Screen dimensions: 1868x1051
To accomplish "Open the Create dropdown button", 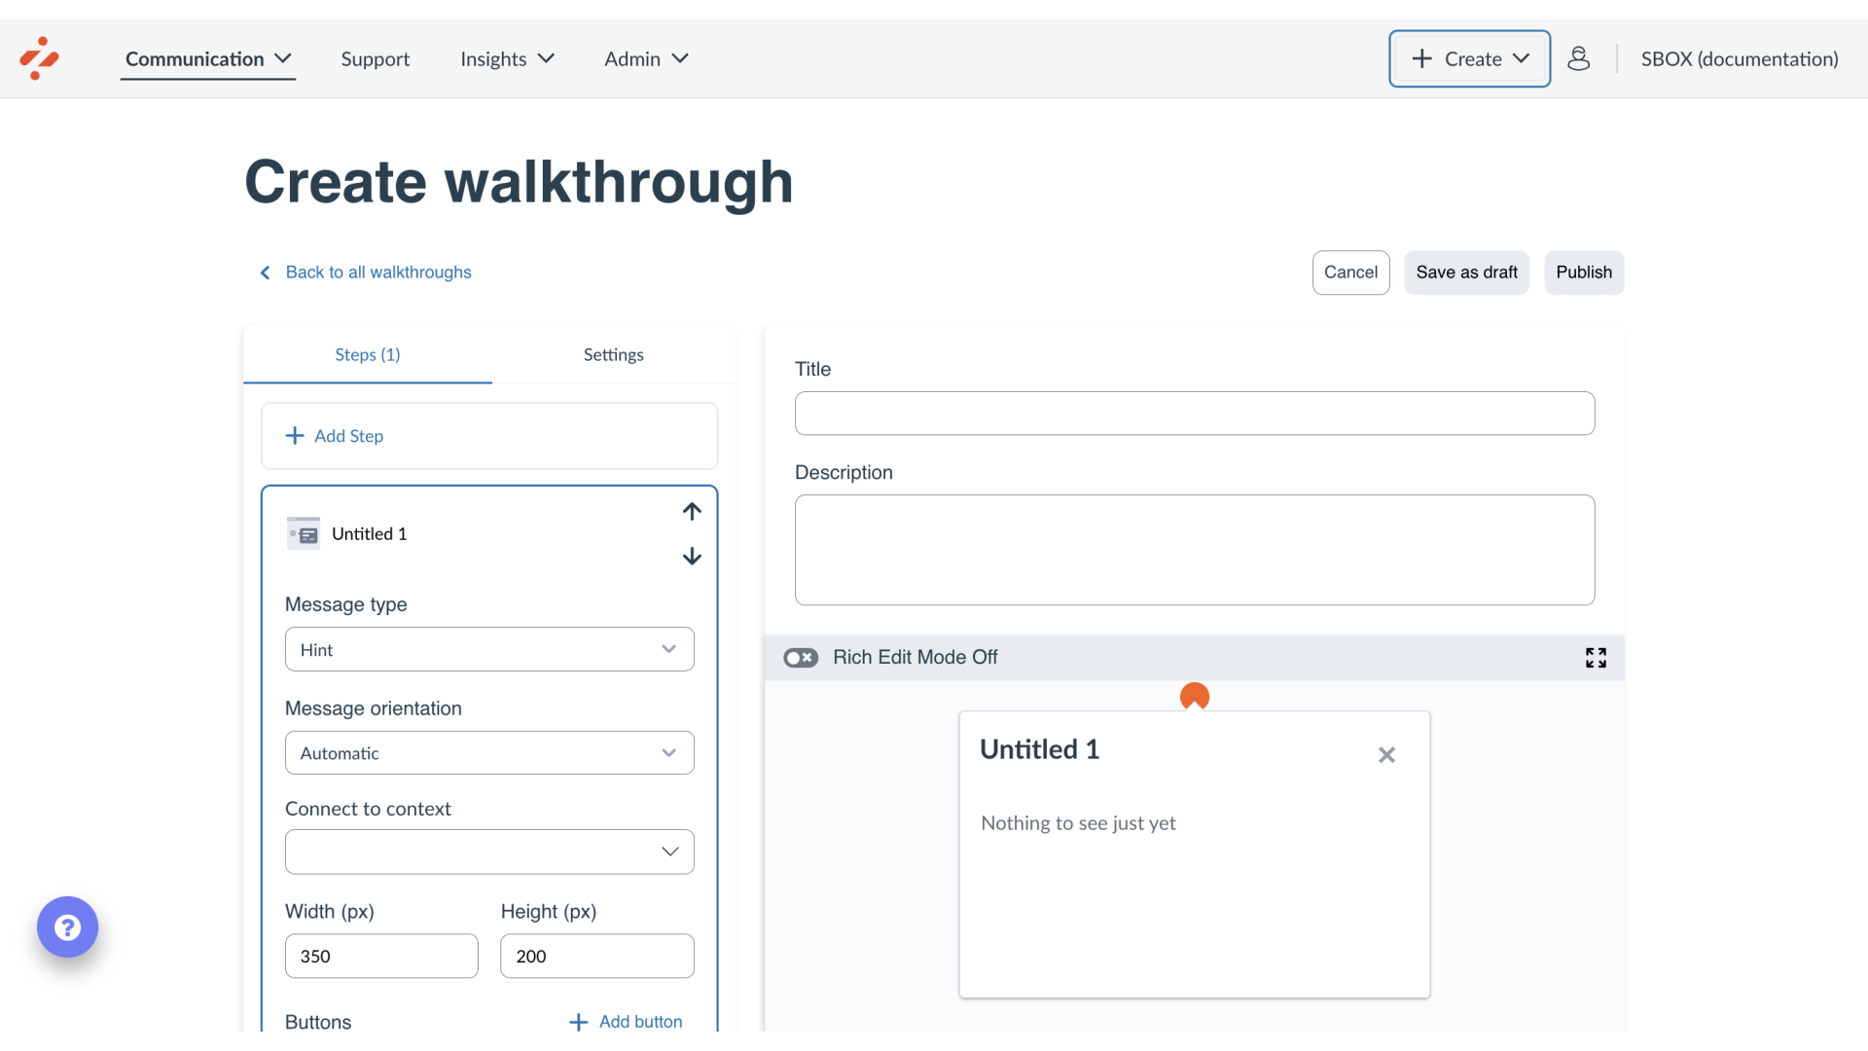I will click(1469, 58).
